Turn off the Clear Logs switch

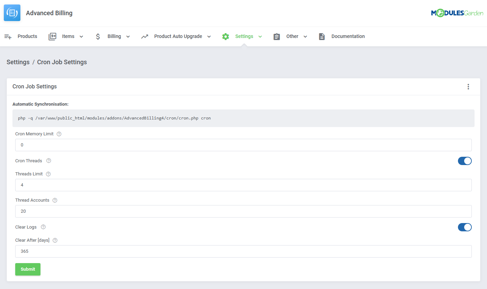point(465,227)
